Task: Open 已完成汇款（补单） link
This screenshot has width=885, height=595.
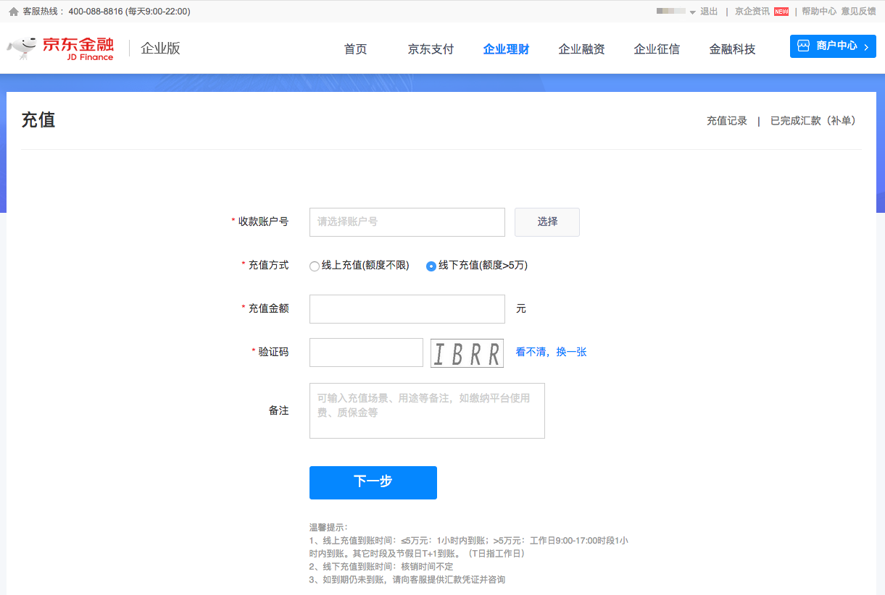Action: click(813, 121)
